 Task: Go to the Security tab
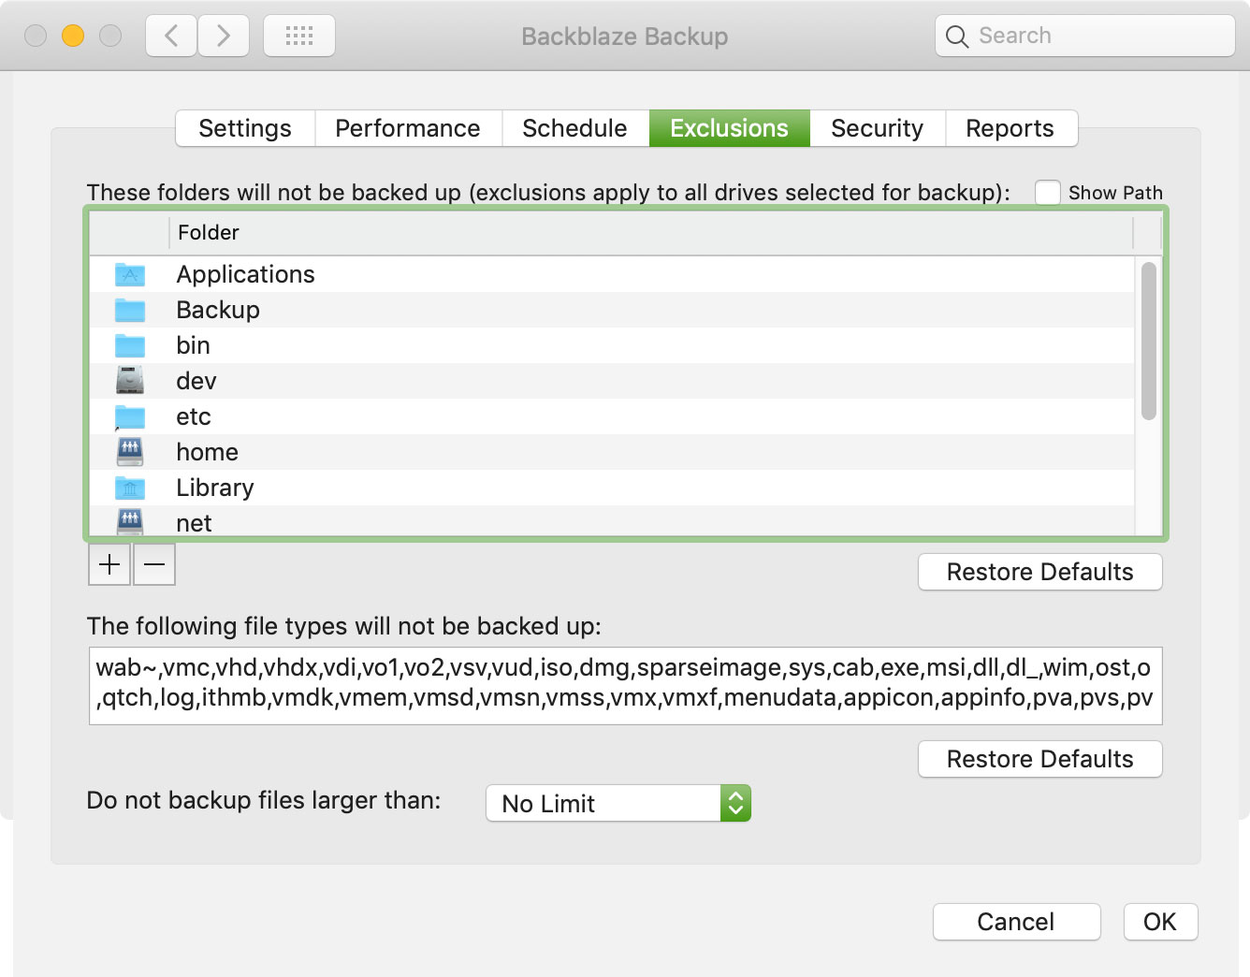tap(877, 128)
